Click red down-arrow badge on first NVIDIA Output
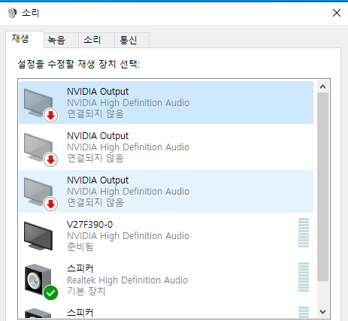This screenshot has width=348, height=321. pos(51,116)
